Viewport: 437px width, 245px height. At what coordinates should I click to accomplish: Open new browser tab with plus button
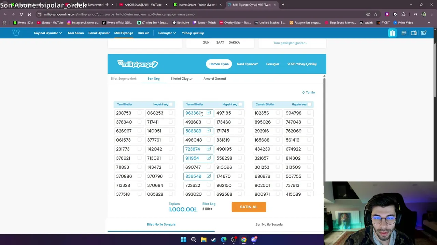click(x=283, y=5)
